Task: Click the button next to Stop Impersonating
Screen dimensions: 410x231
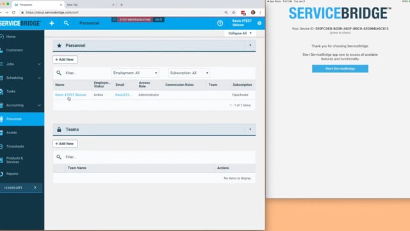Action: click(x=158, y=20)
